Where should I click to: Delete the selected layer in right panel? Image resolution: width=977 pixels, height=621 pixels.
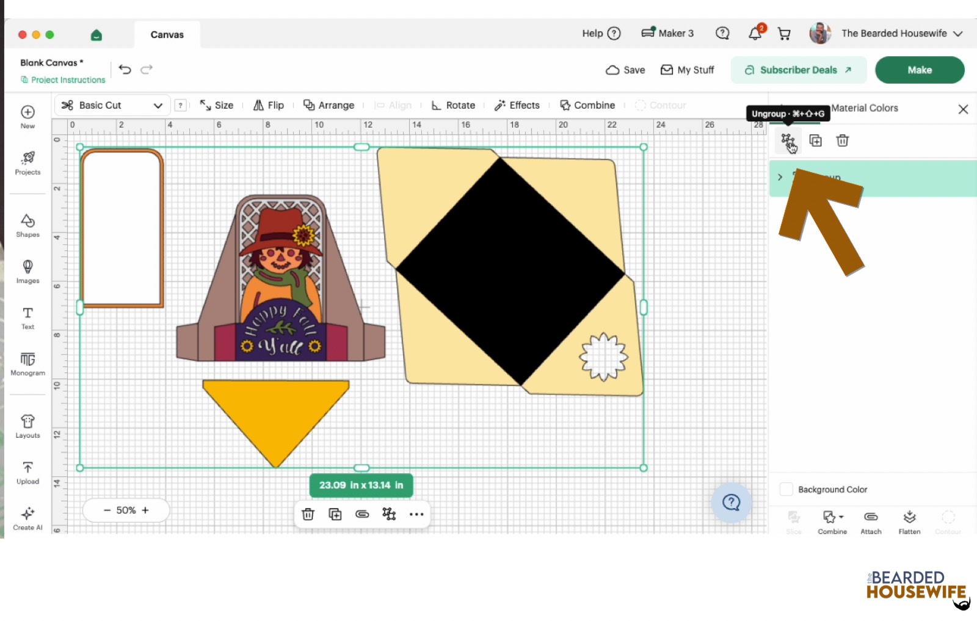coord(843,141)
